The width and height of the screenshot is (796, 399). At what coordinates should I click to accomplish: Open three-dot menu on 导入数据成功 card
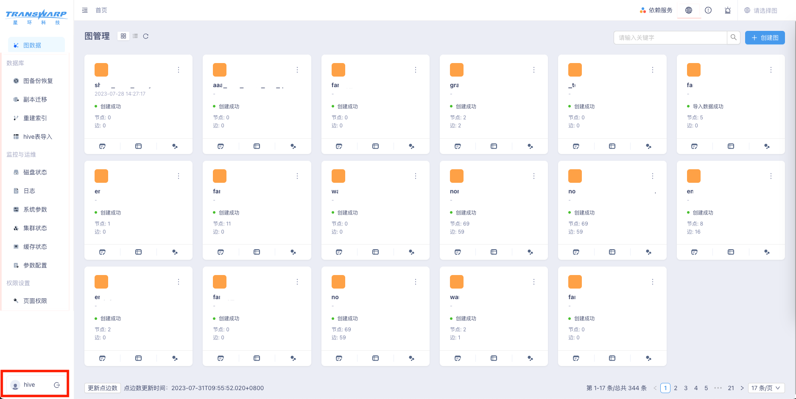(771, 70)
